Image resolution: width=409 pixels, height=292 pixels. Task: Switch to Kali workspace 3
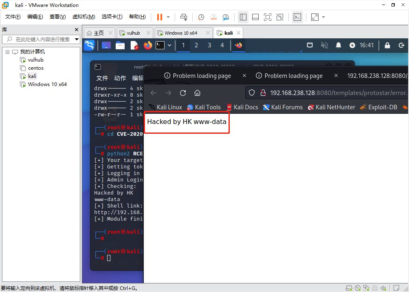(209, 45)
